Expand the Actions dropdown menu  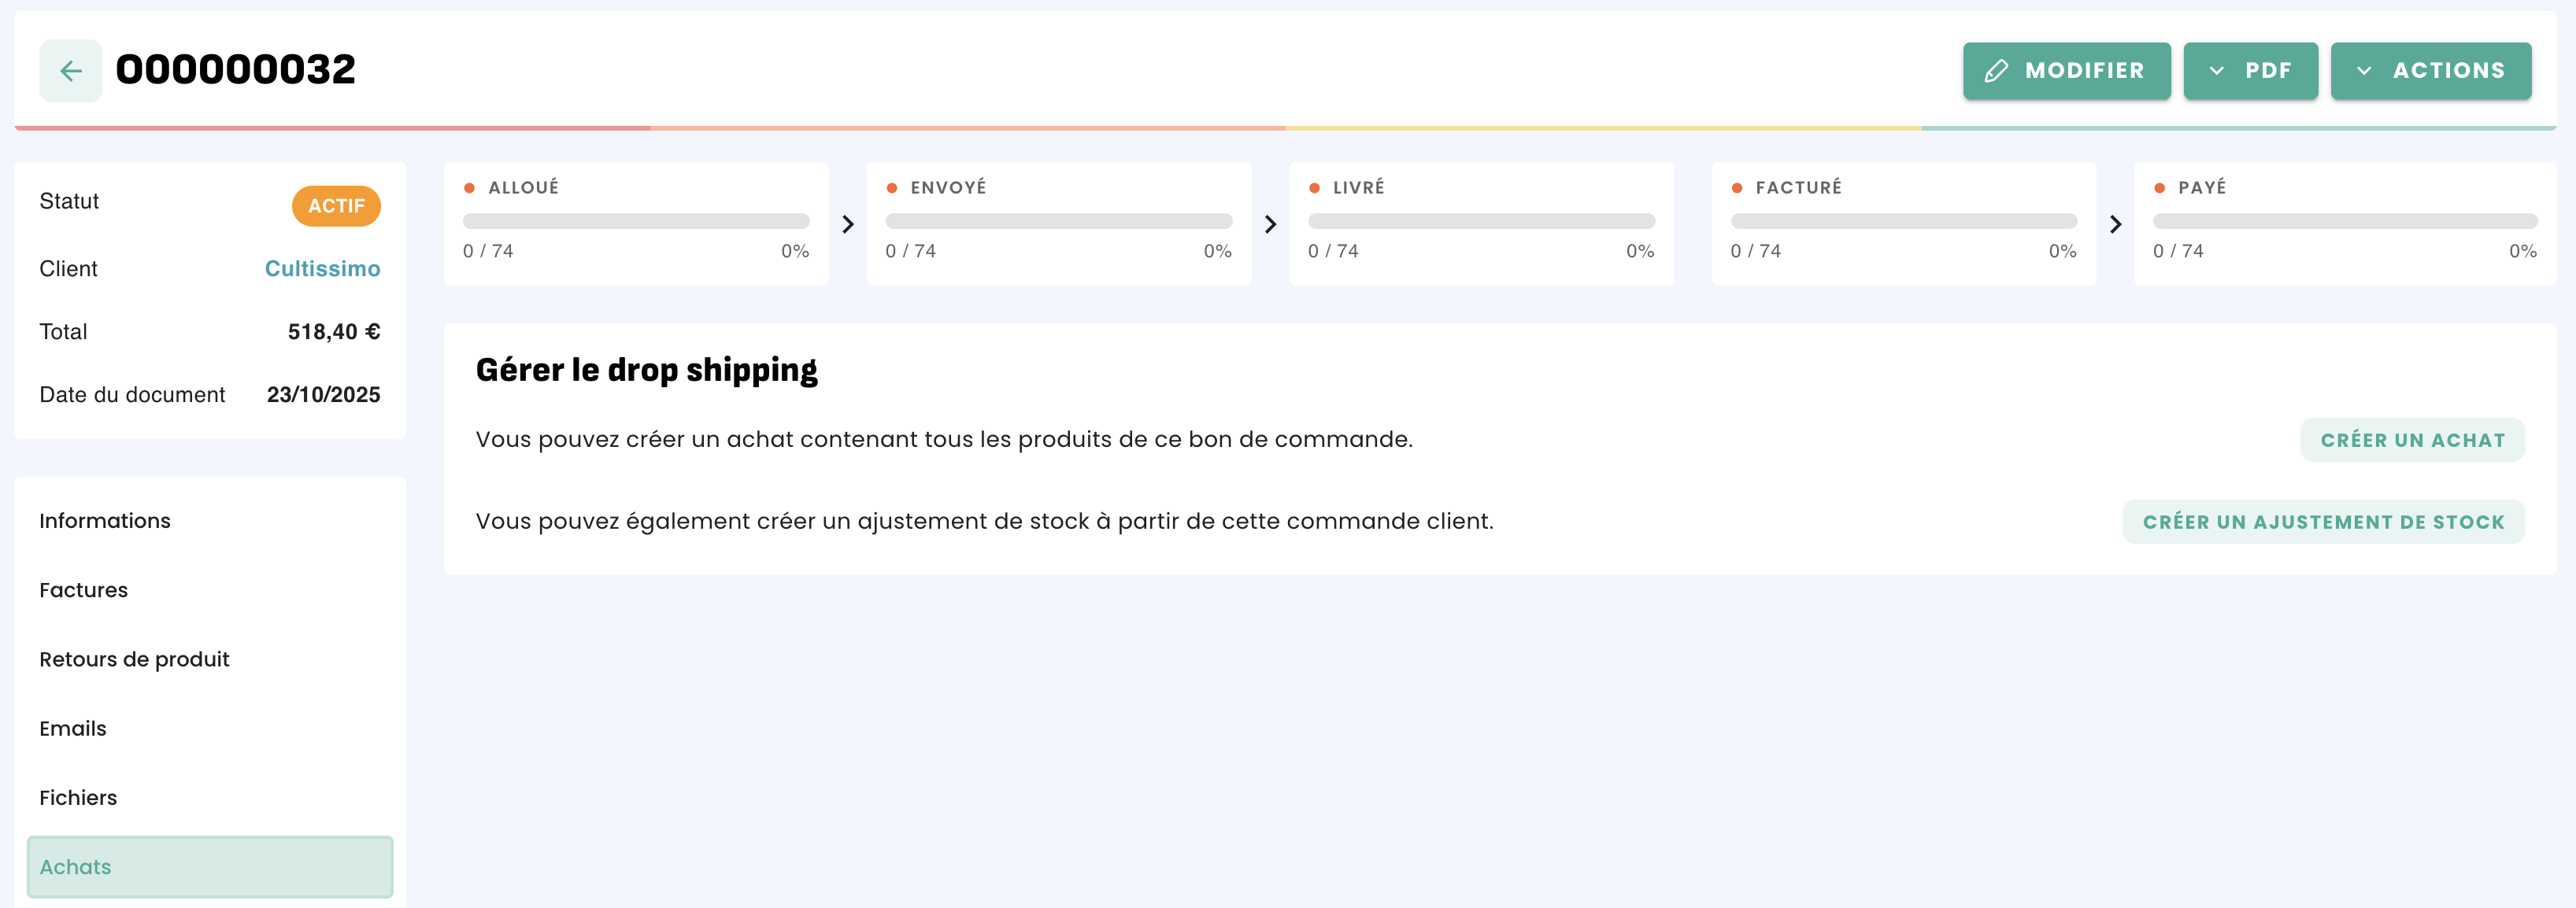tap(2430, 71)
